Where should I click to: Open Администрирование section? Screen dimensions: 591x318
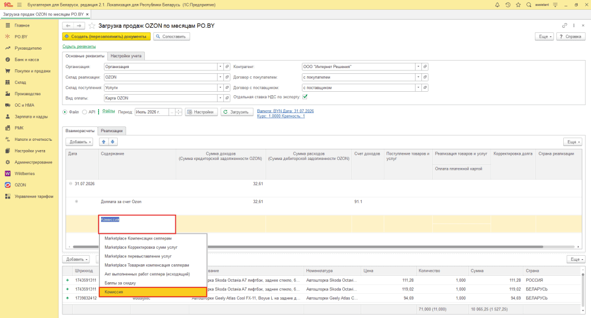tap(33, 162)
